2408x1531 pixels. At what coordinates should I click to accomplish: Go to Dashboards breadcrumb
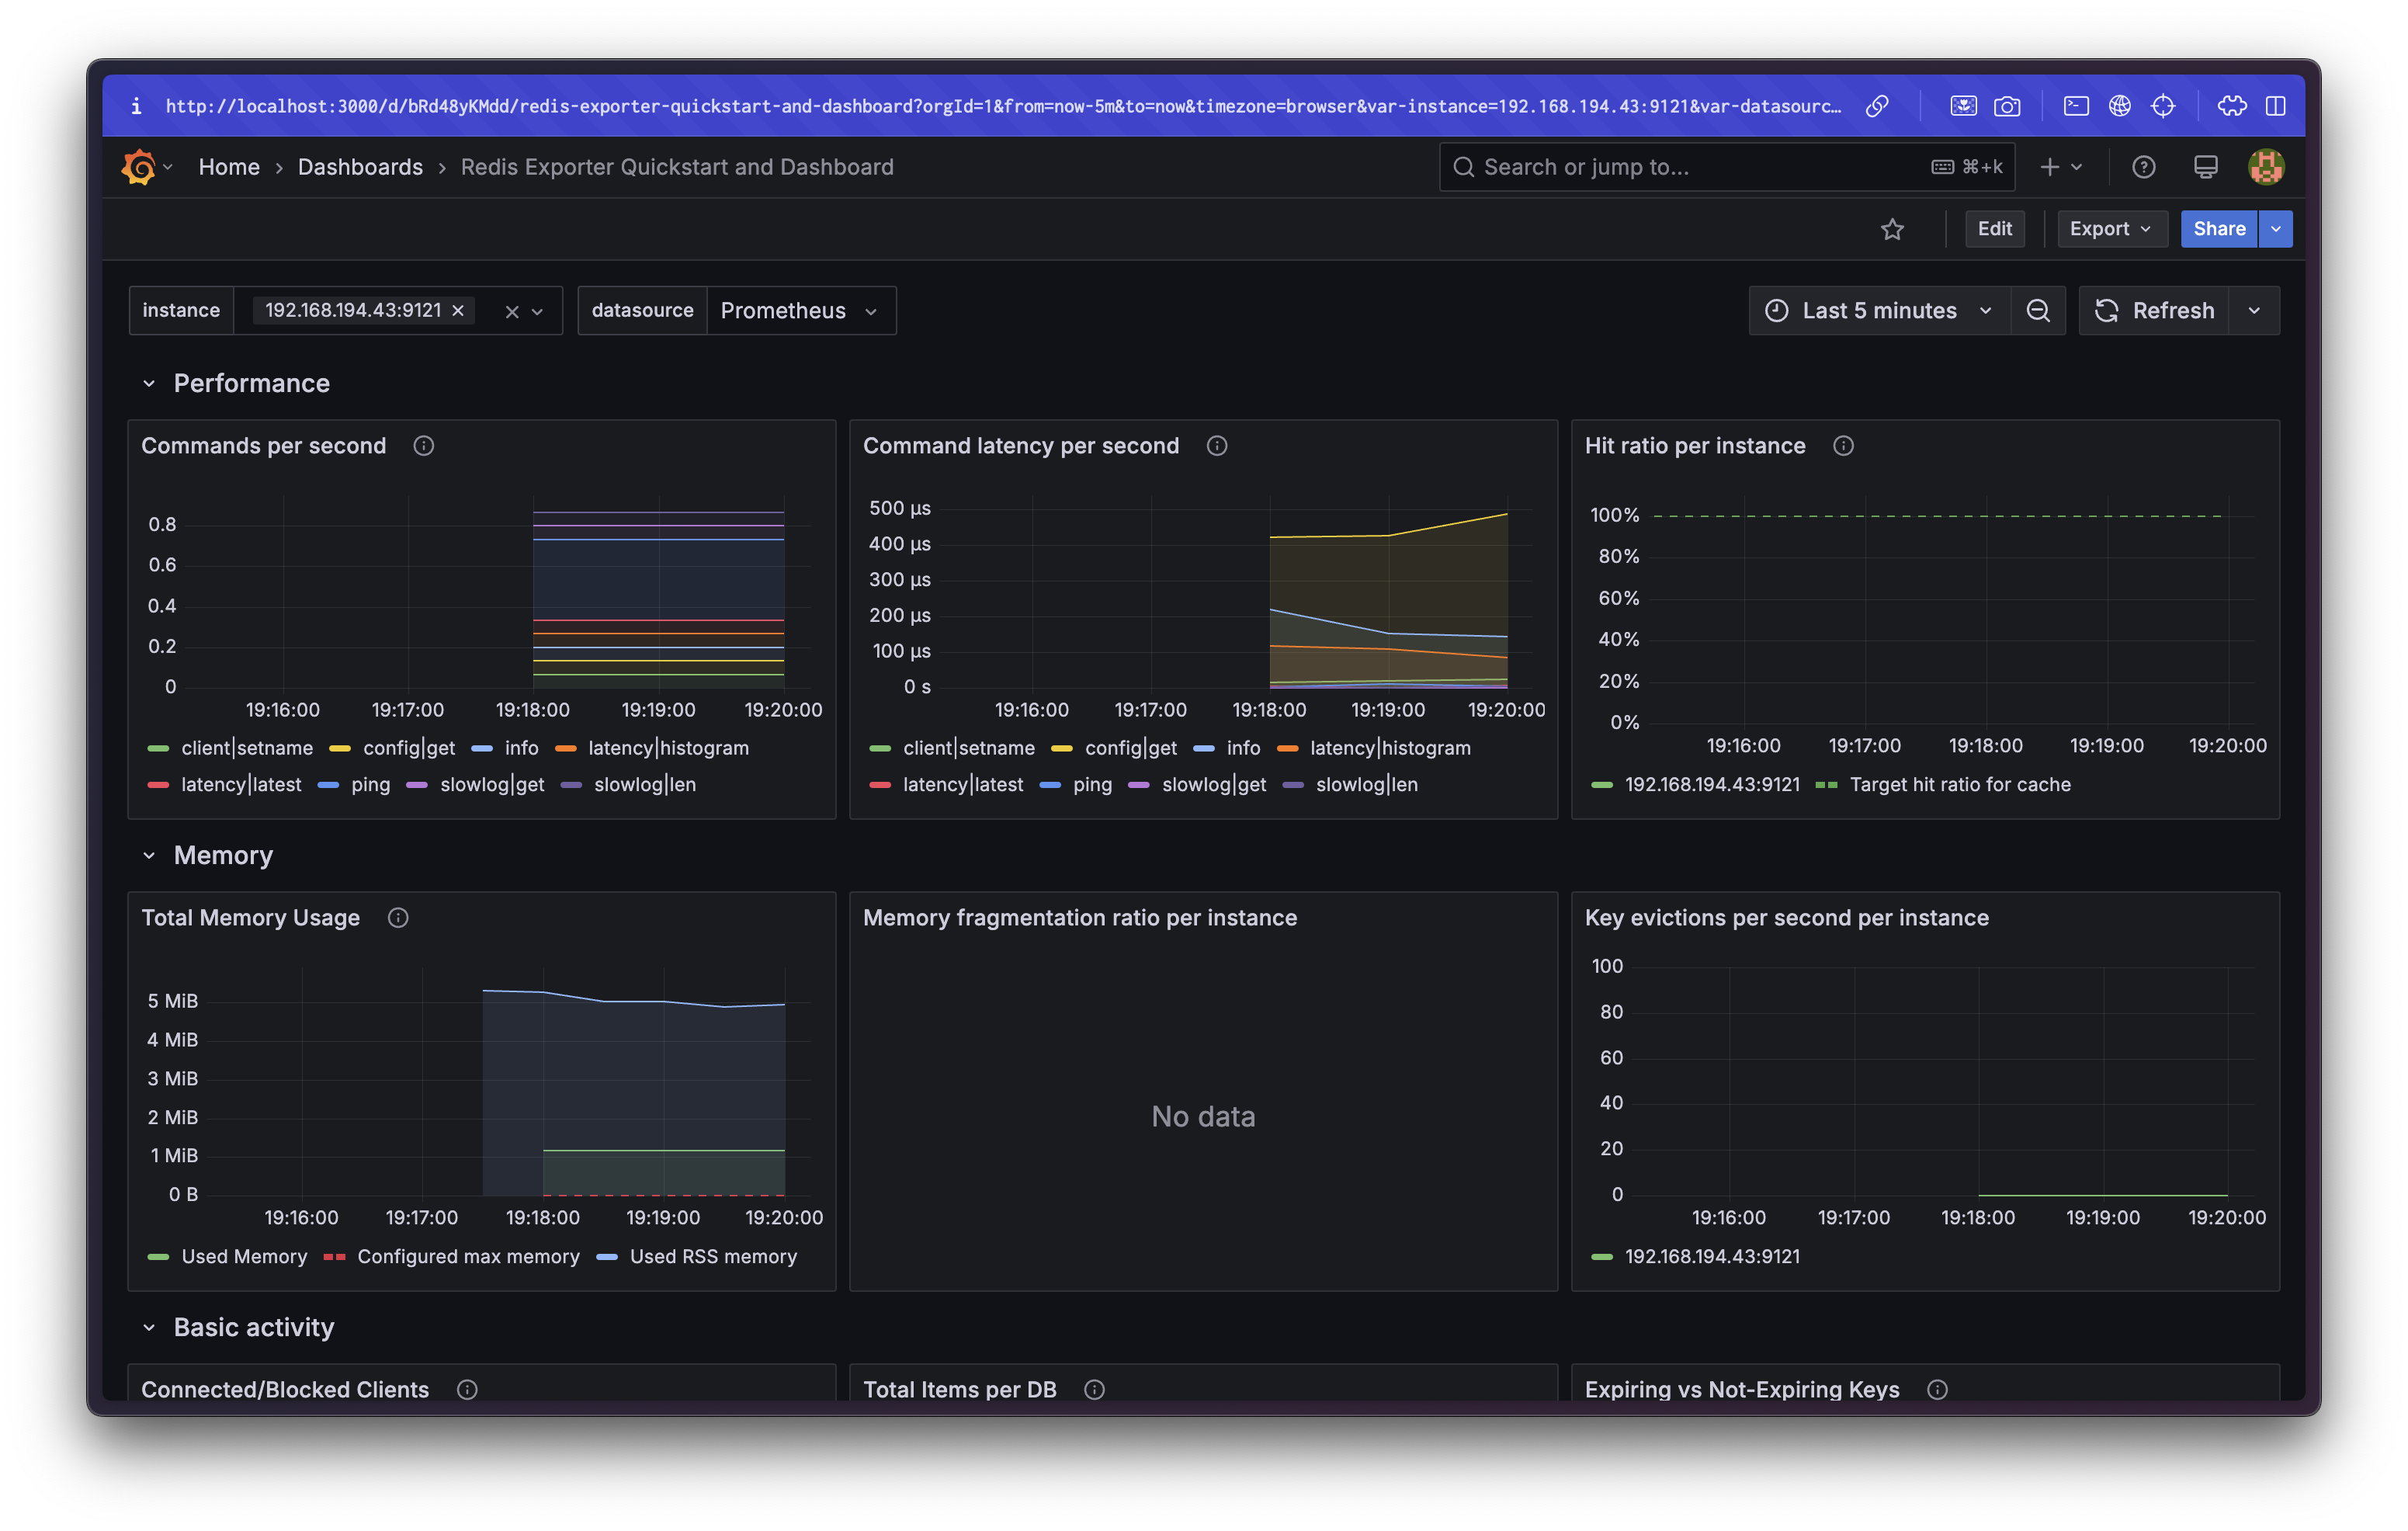pos(360,167)
